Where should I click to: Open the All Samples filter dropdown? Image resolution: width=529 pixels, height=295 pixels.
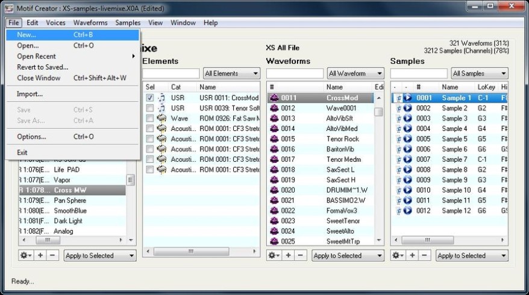point(480,74)
